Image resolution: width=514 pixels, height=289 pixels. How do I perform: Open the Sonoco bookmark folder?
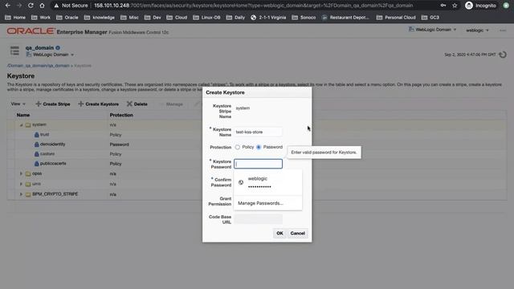(304, 18)
